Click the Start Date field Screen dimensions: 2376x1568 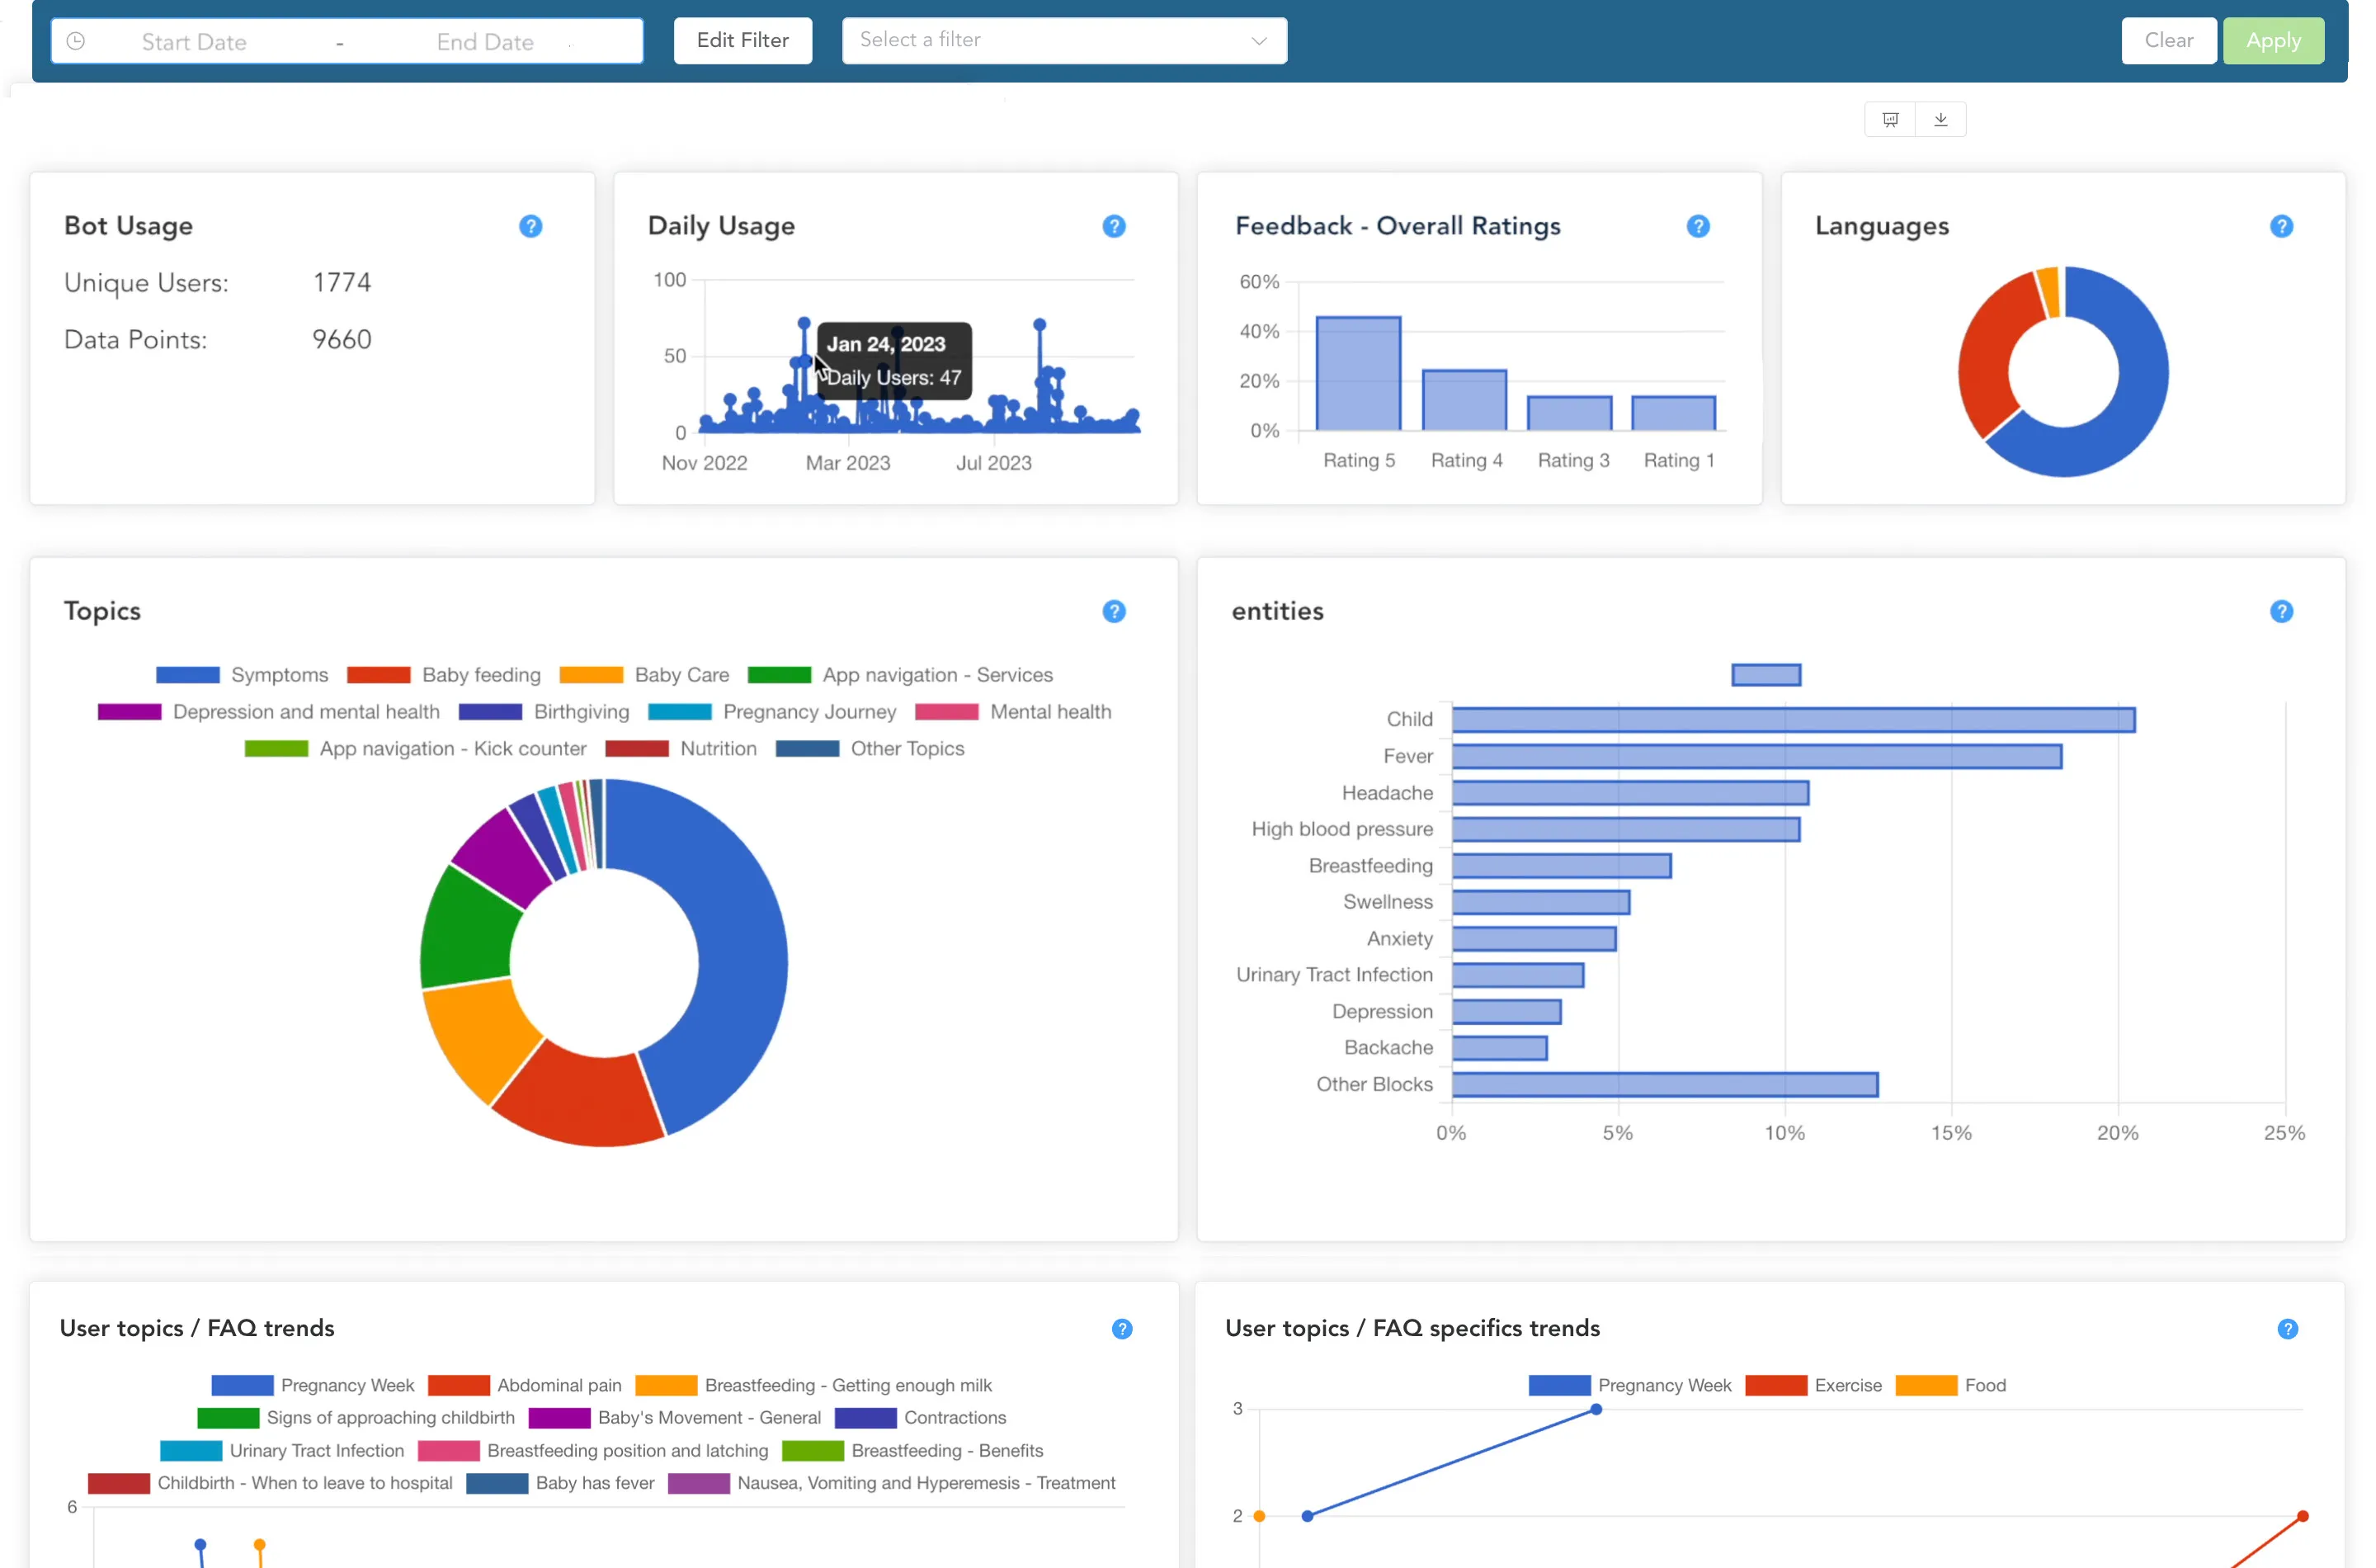194,42
